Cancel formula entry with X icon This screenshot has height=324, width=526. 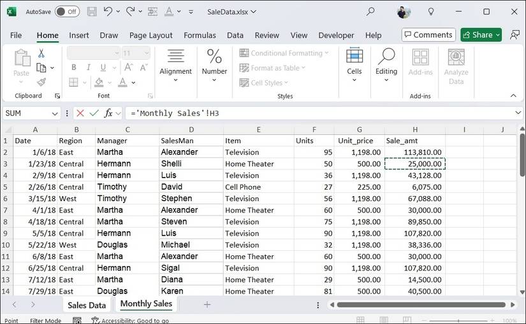80,113
